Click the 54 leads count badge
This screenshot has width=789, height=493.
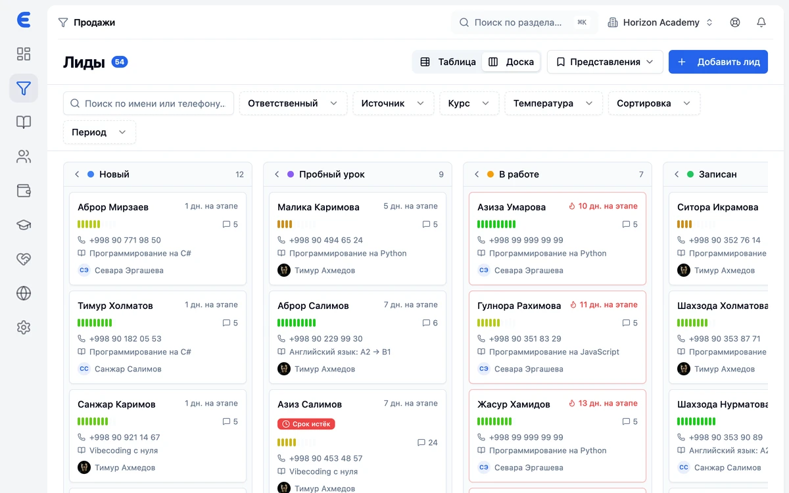point(120,62)
